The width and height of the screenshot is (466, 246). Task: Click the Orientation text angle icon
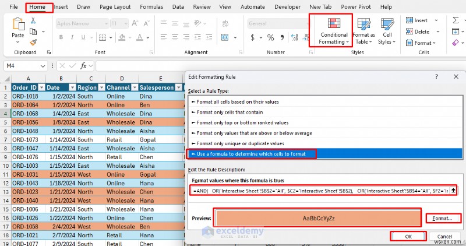[x=197, y=23]
